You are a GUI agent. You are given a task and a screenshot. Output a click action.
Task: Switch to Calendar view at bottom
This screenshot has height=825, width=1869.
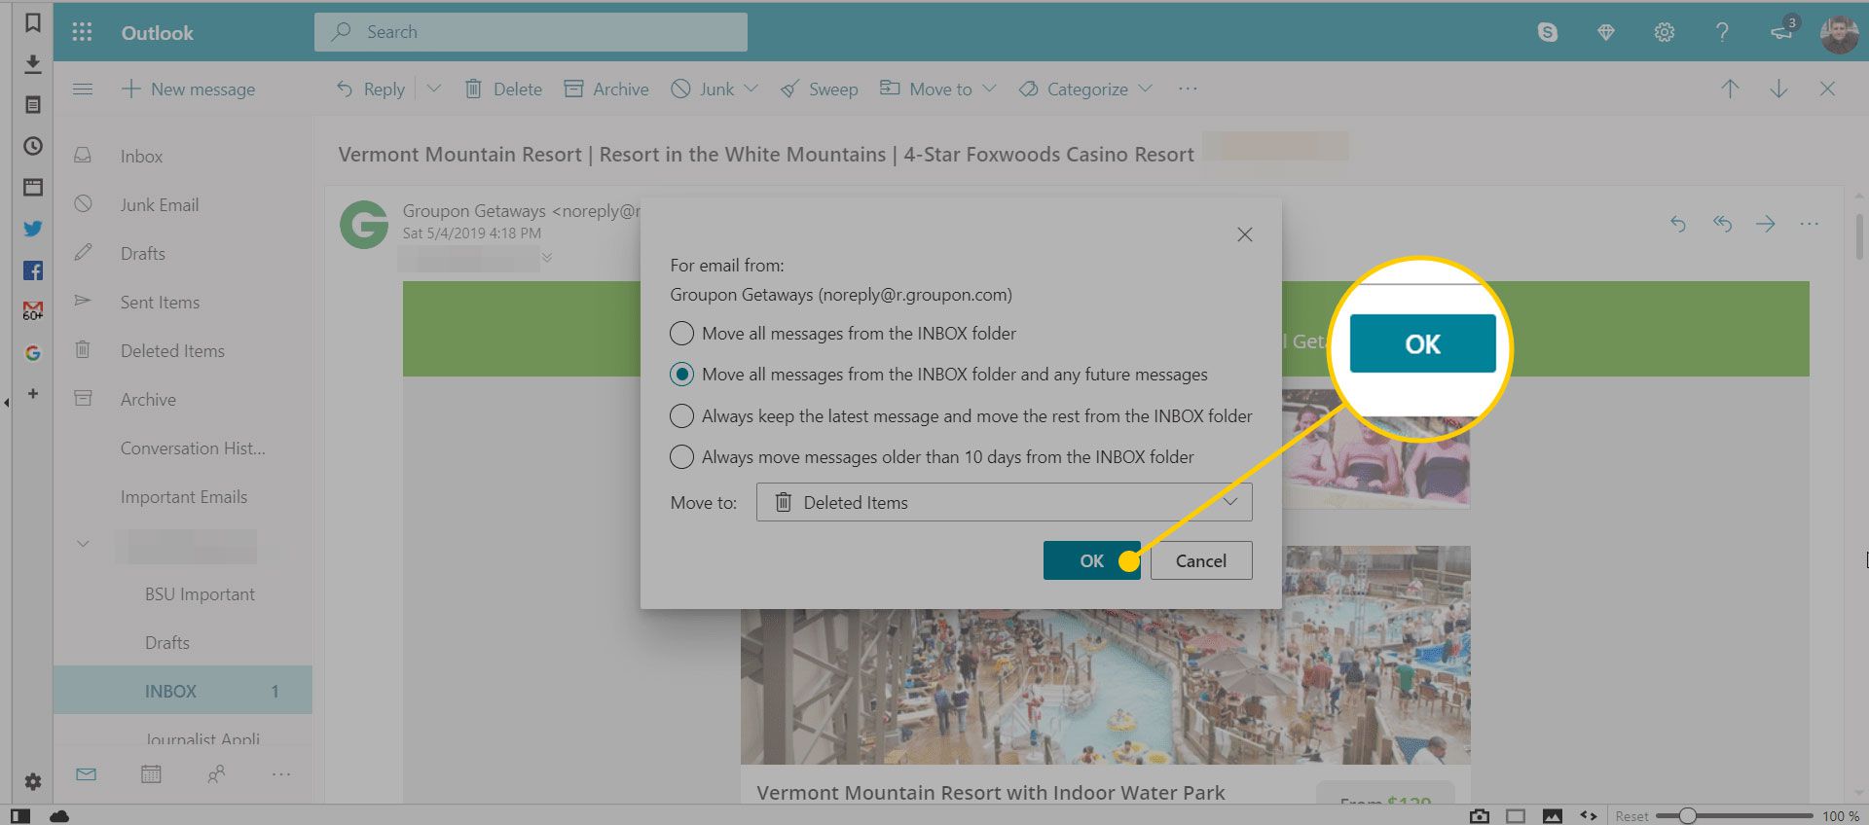point(151,774)
